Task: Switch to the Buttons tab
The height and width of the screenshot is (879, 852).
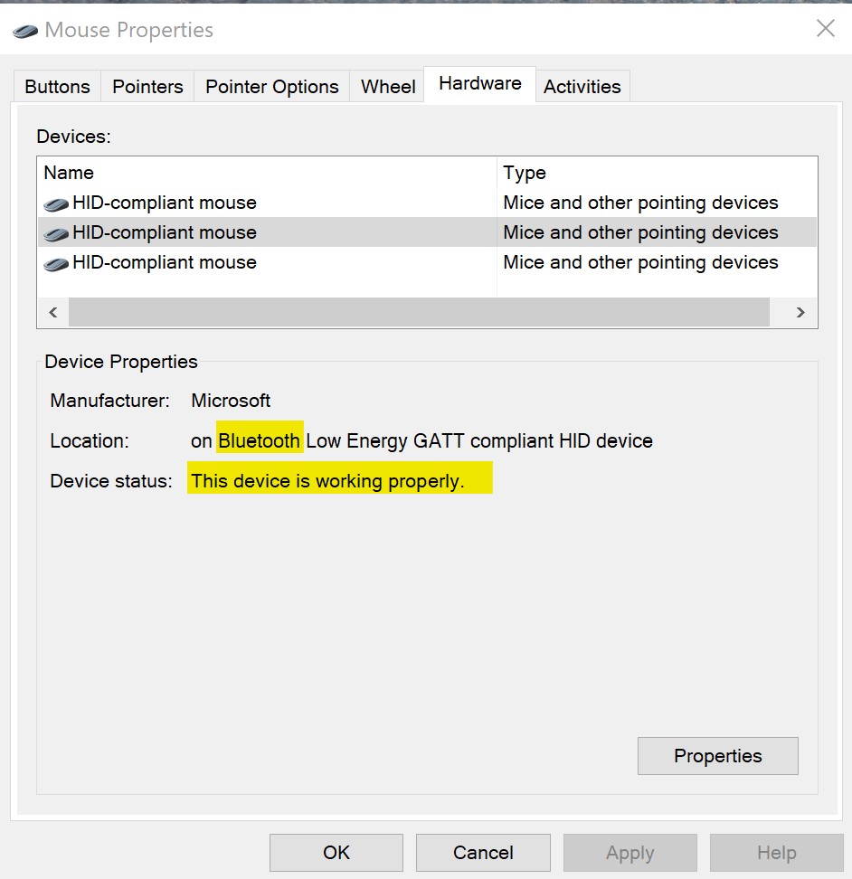Action: pos(57,86)
